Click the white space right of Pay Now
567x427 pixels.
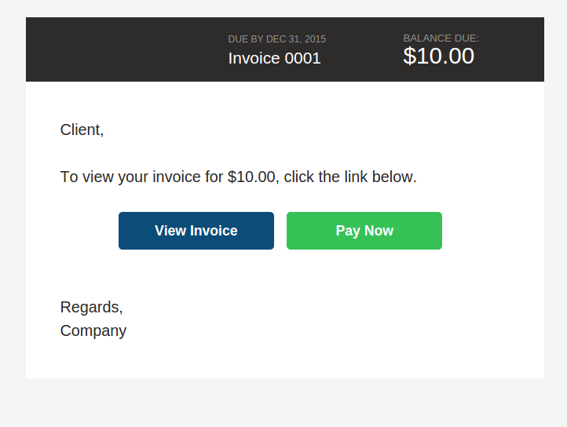tap(493, 231)
